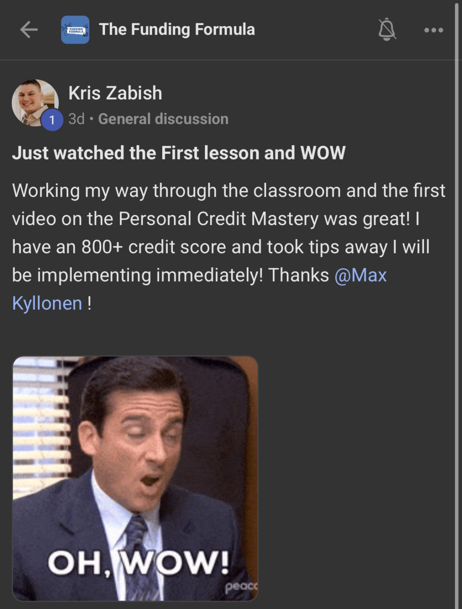Image resolution: width=462 pixels, height=609 pixels.
Task: Filter by the General discussion category
Action: 163,119
